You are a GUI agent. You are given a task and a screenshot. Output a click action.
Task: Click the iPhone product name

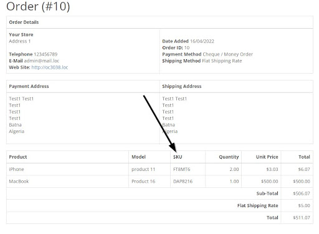point(16,169)
